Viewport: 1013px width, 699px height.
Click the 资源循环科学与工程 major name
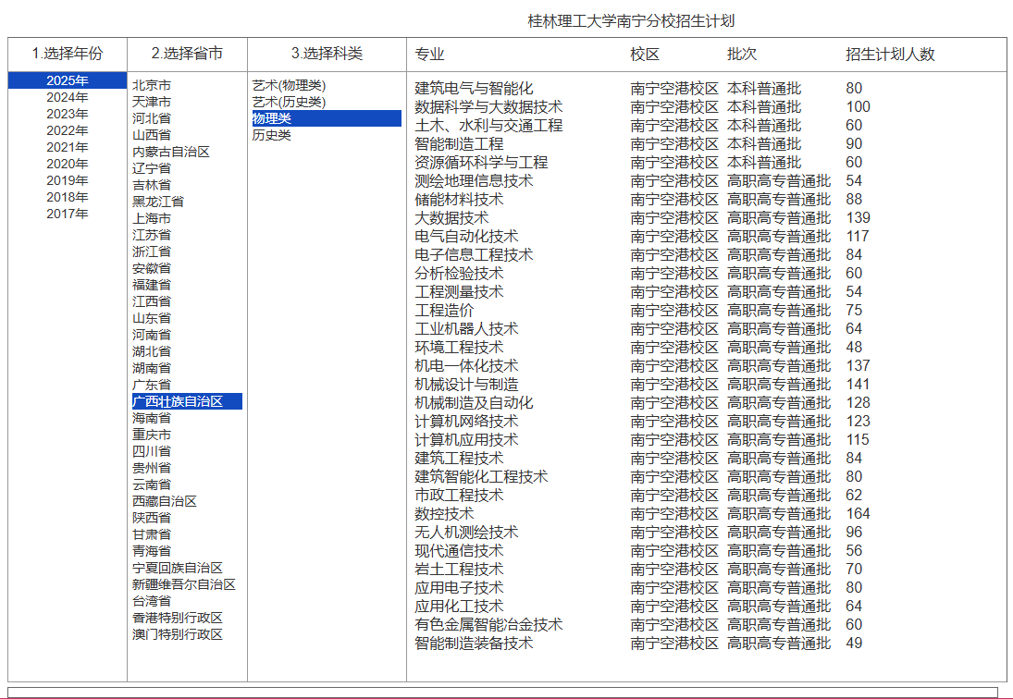coord(481,163)
